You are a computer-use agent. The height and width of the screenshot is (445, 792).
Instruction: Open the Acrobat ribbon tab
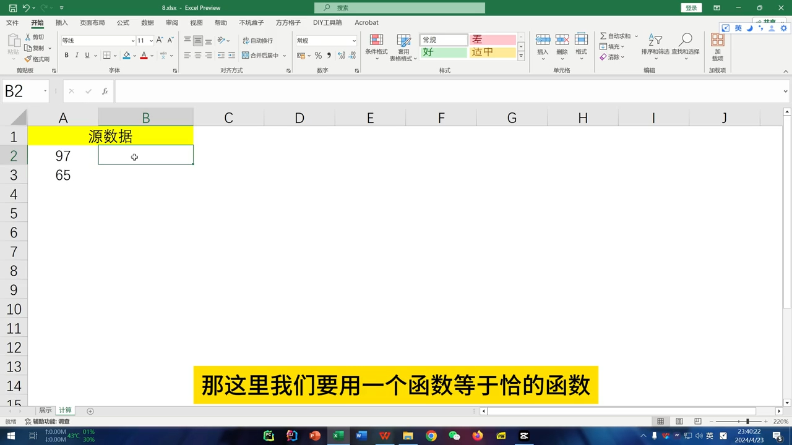coord(366,22)
